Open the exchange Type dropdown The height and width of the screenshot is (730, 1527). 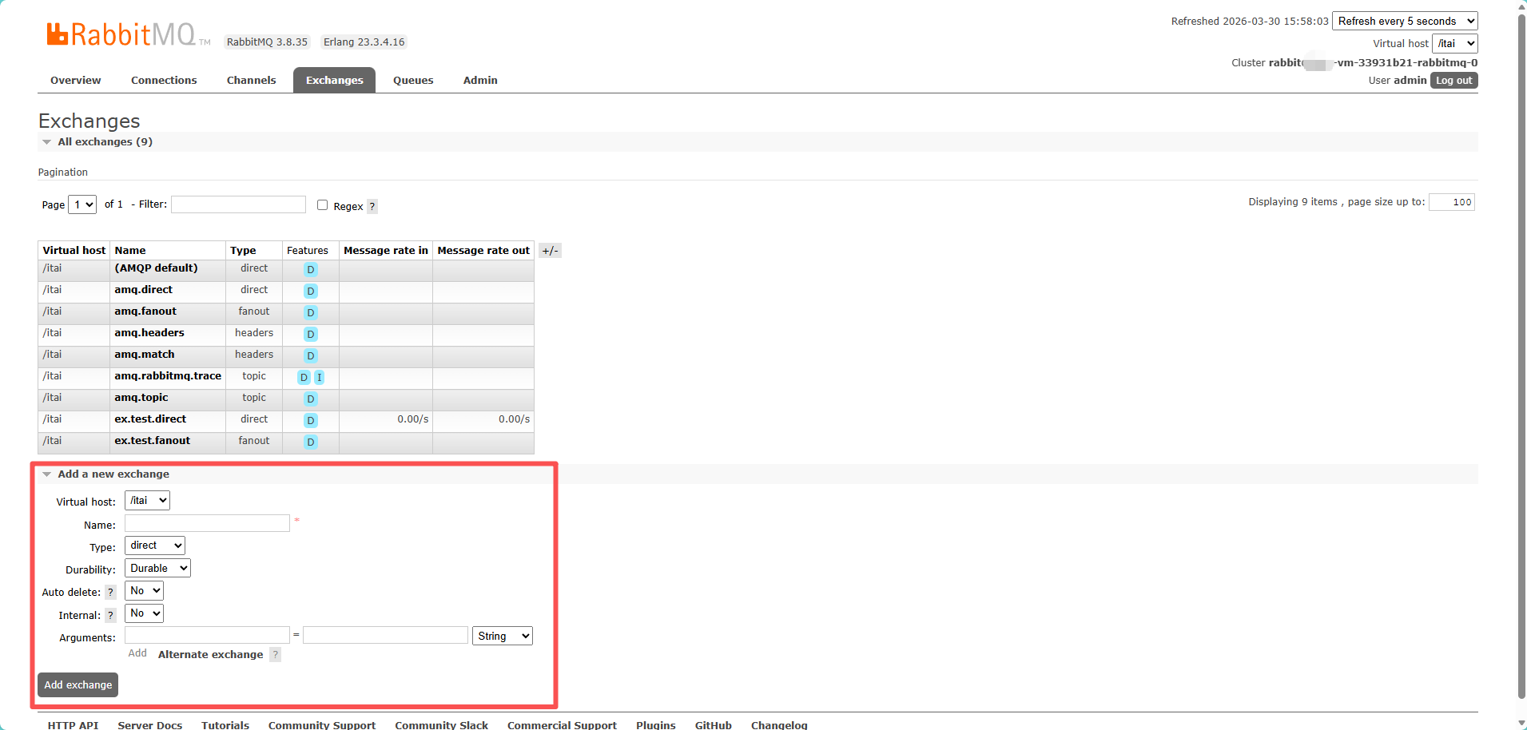(x=155, y=546)
